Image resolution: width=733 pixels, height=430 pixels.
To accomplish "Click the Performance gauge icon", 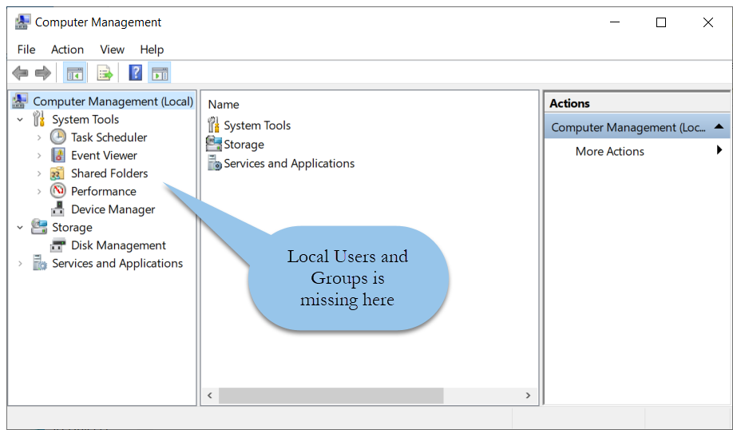I will (x=58, y=191).
